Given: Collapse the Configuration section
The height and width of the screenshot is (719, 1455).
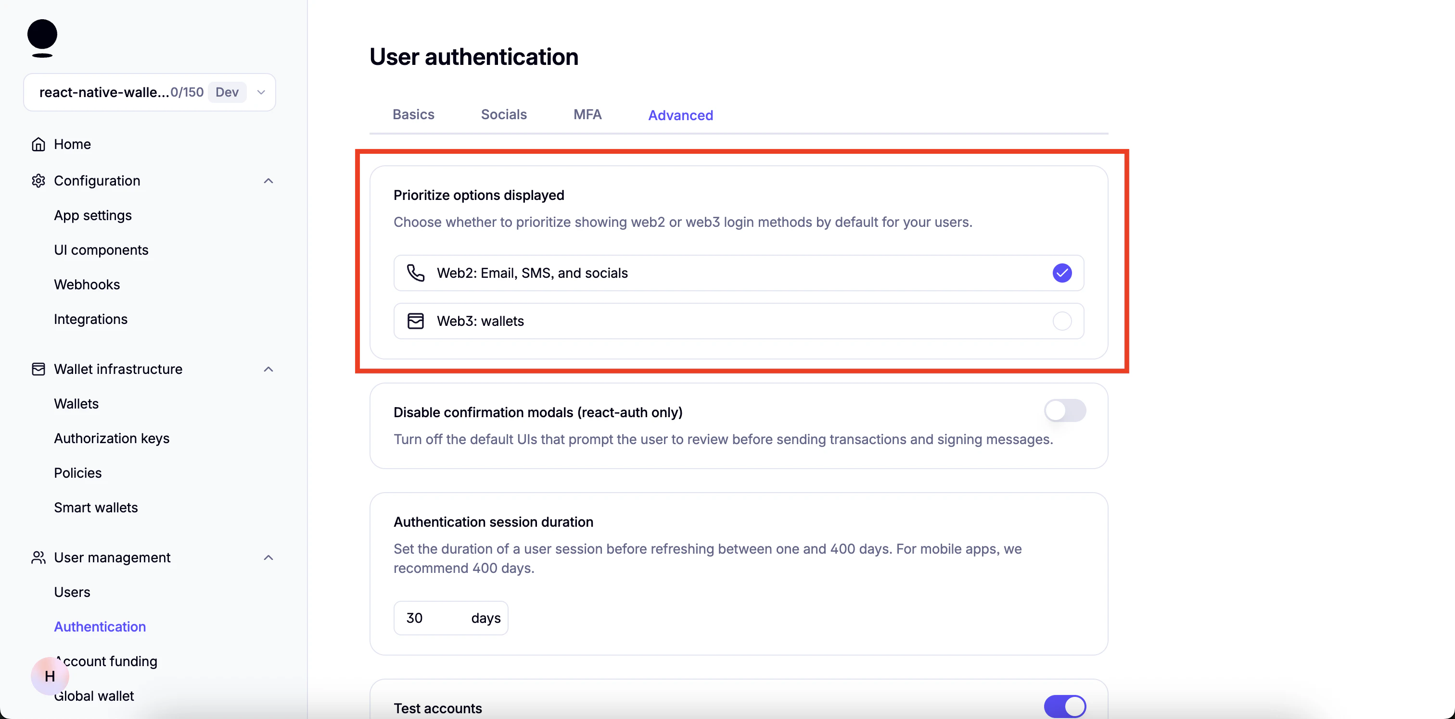Looking at the screenshot, I should tap(268, 181).
